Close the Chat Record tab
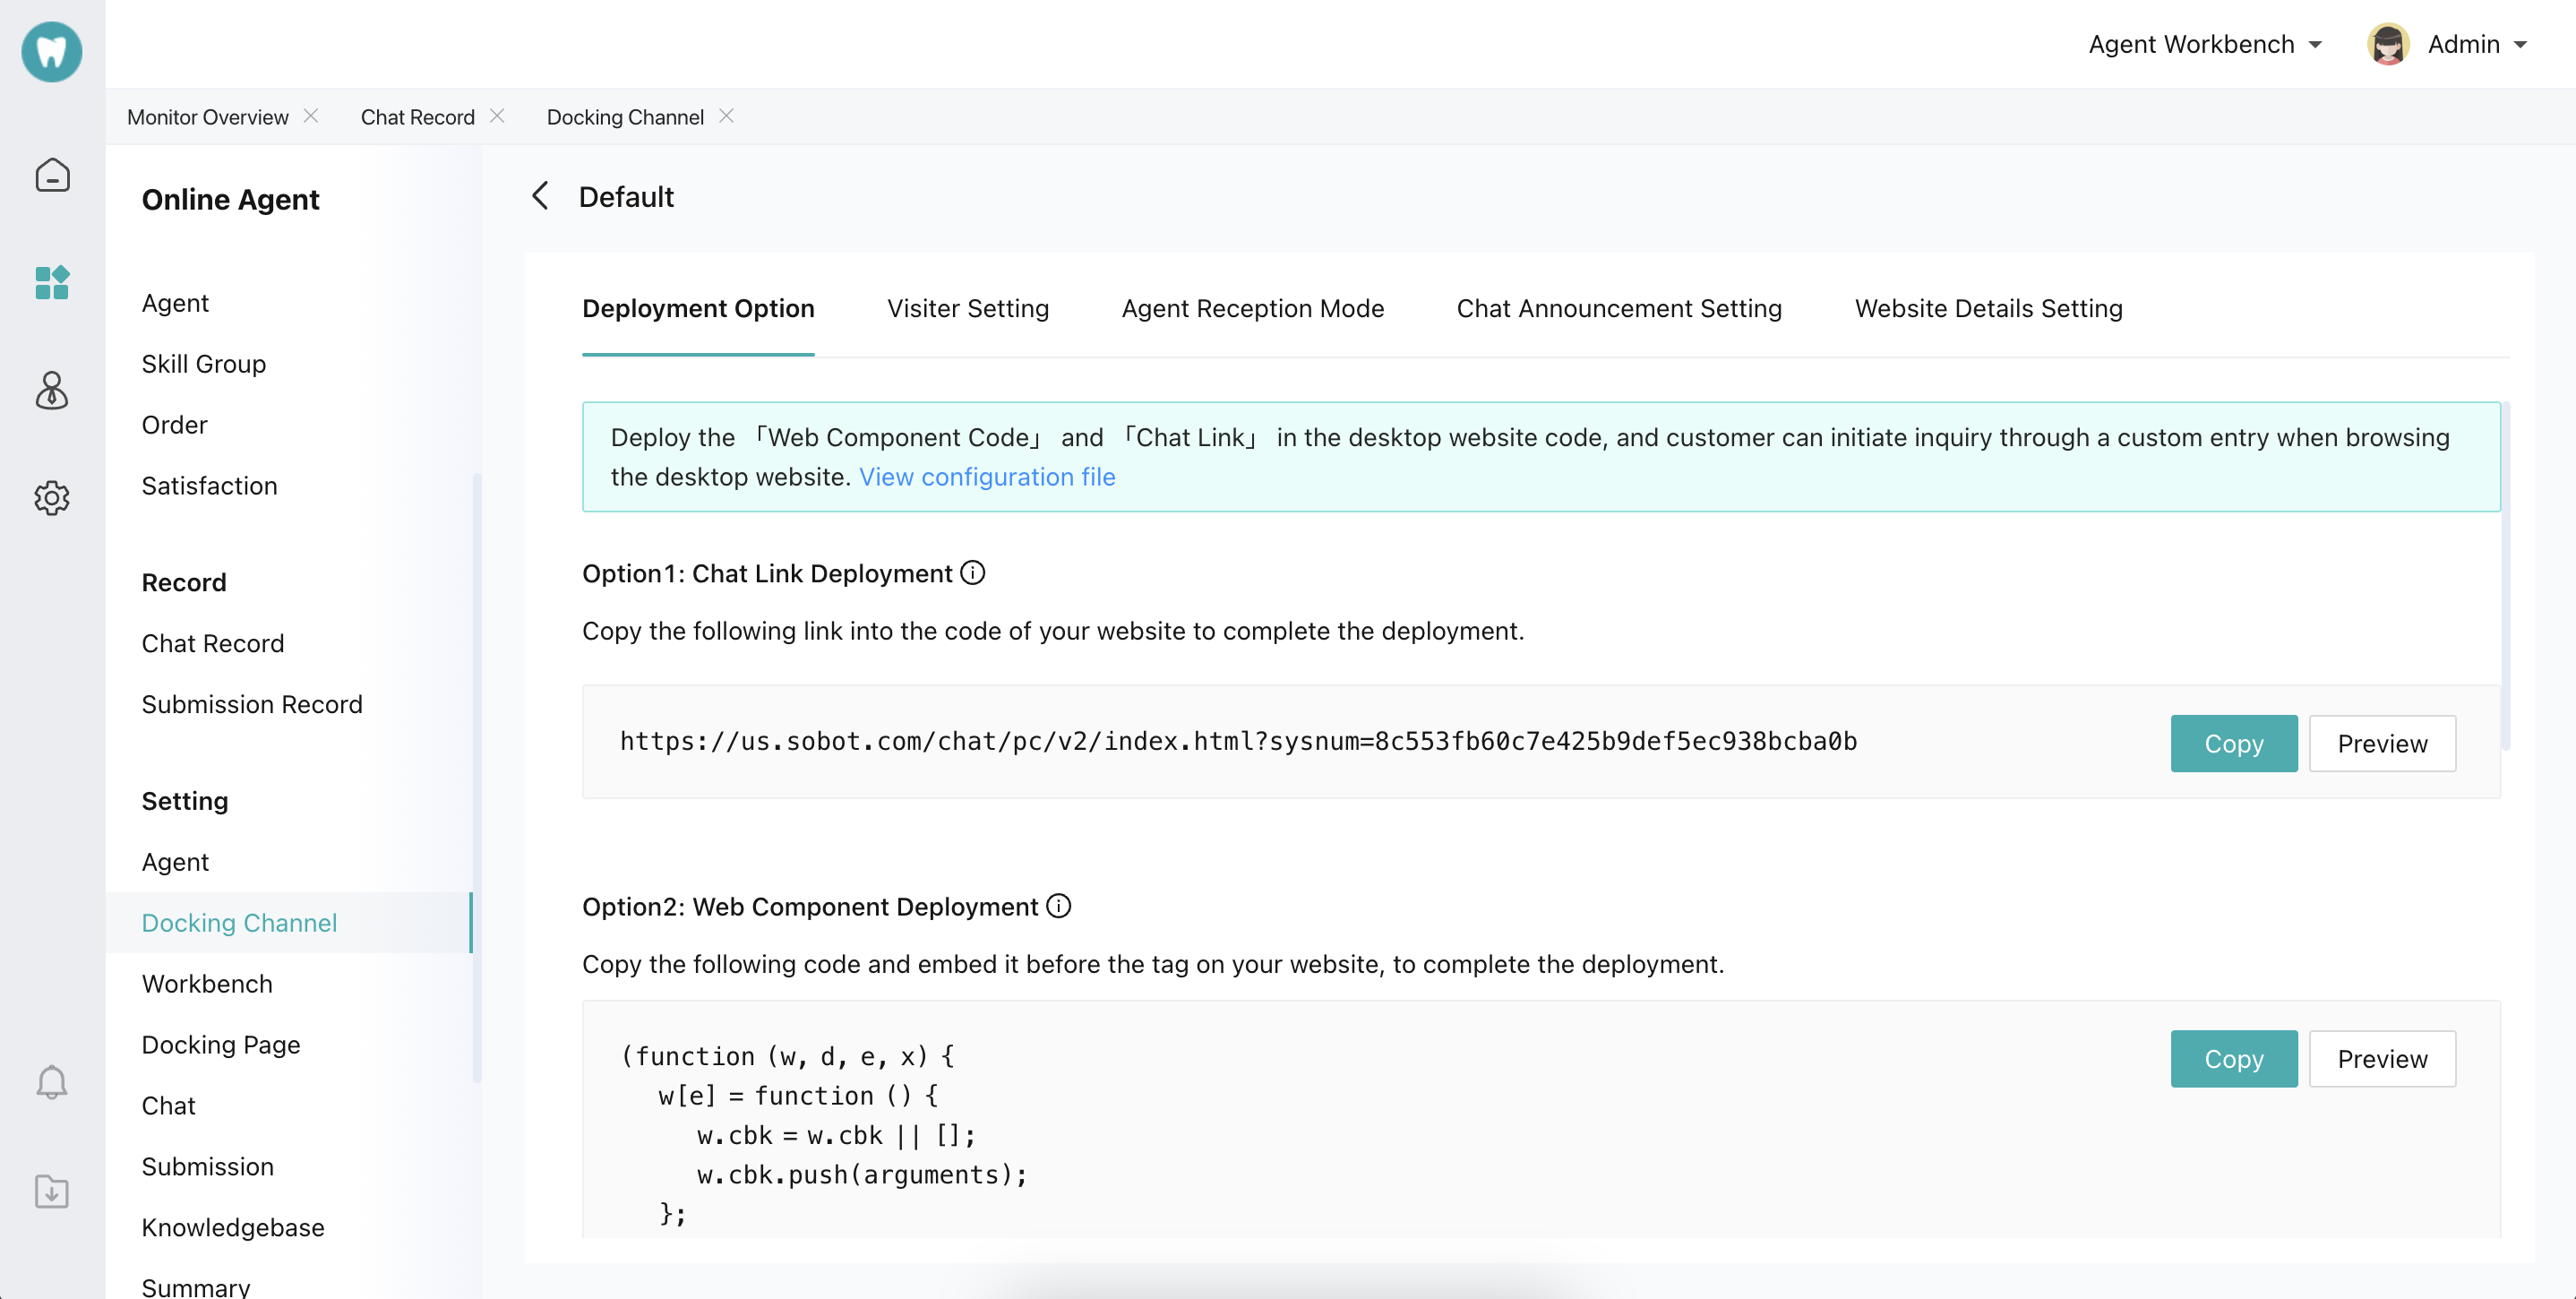The height and width of the screenshot is (1299, 2576). [497, 116]
